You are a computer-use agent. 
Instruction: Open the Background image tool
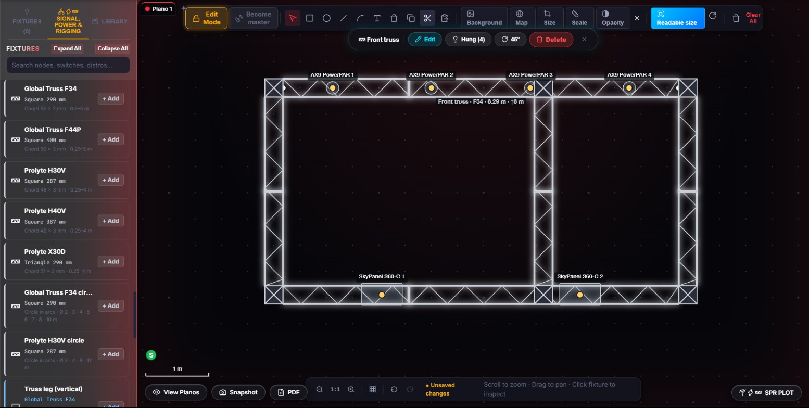[x=484, y=18]
